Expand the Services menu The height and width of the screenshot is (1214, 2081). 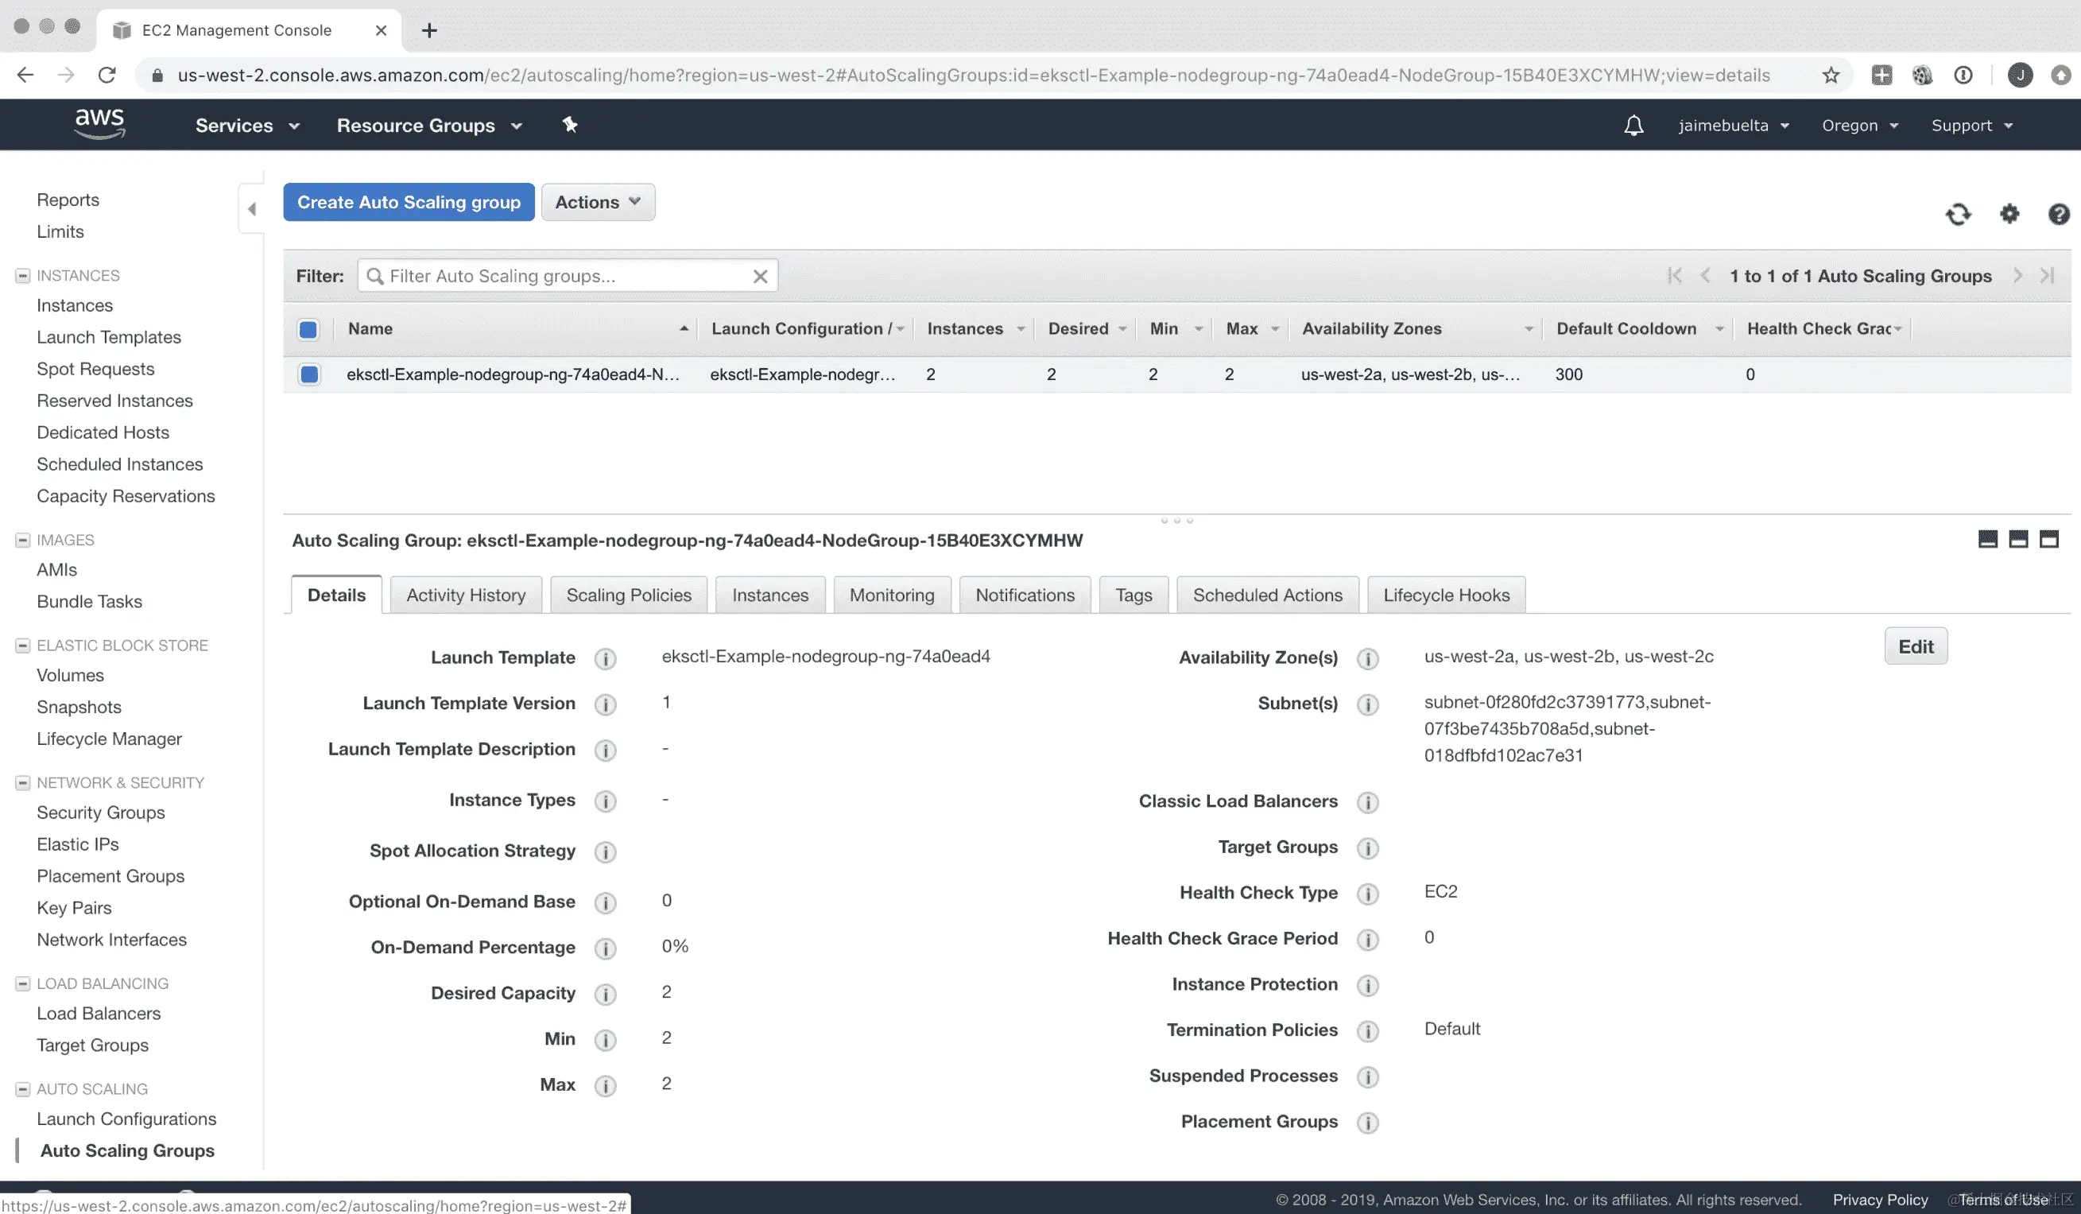(246, 126)
